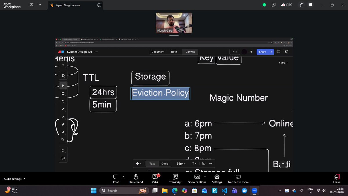Open Zoom Chat panel
Image resolution: width=348 pixels, height=196 pixels.
point(116,179)
